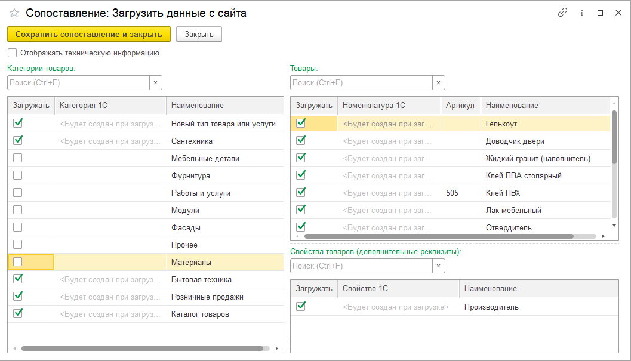This screenshot has width=631, height=361.
Task: Click the Закрыть button
Action: [x=199, y=34]
